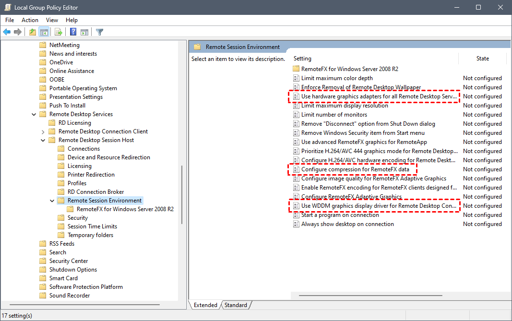Expand the RD Connection Client tree node
The width and height of the screenshot is (512, 321).
tap(43, 131)
